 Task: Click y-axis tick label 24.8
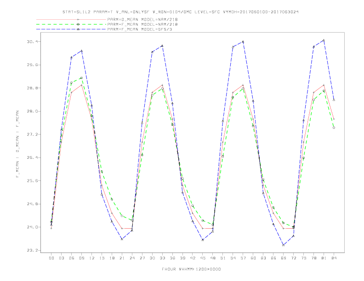[x=32, y=204]
